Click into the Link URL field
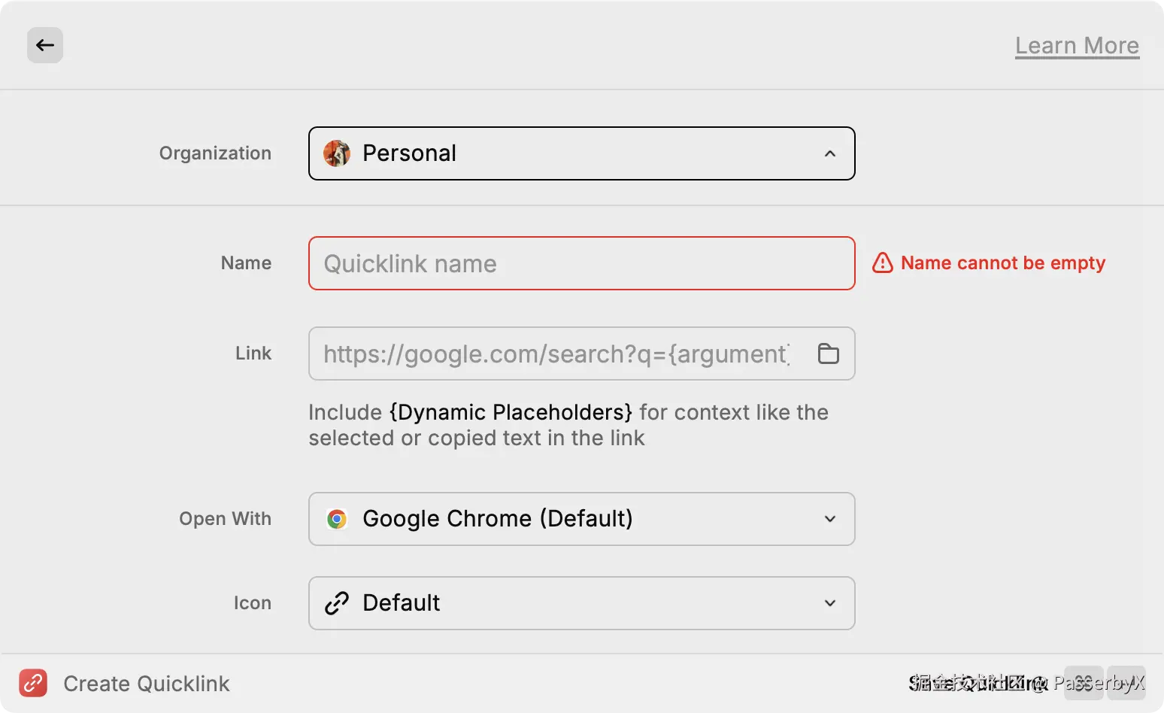1164x713 pixels. (556, 353)
